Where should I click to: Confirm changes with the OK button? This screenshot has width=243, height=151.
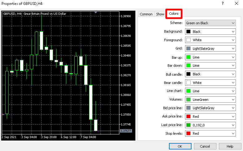click(x=180, y=146)
